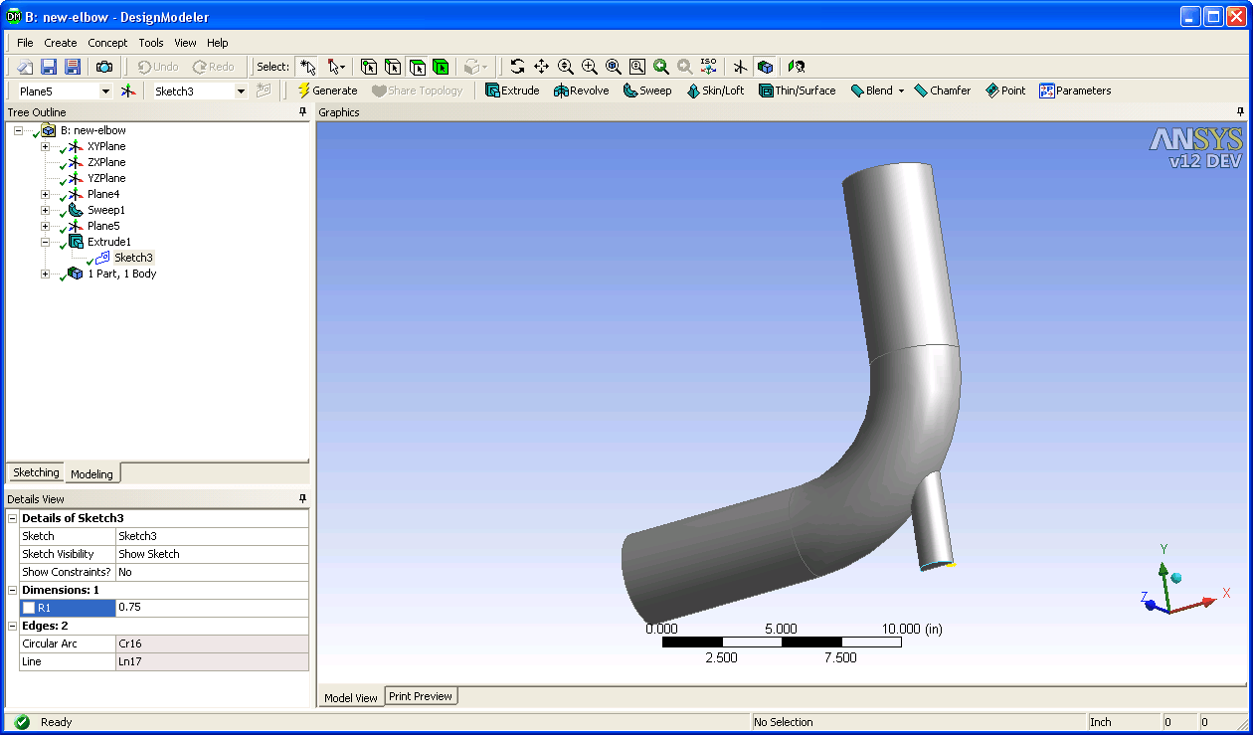Set the isometric ISO view
Image resolution: width=1253 pixels, height=735 pixels.
[x=708, y=67]
